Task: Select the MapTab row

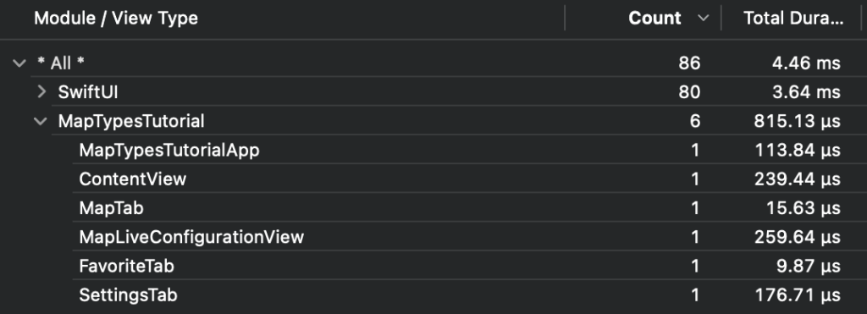Action: pyautogui.click(x=433, y=208)
